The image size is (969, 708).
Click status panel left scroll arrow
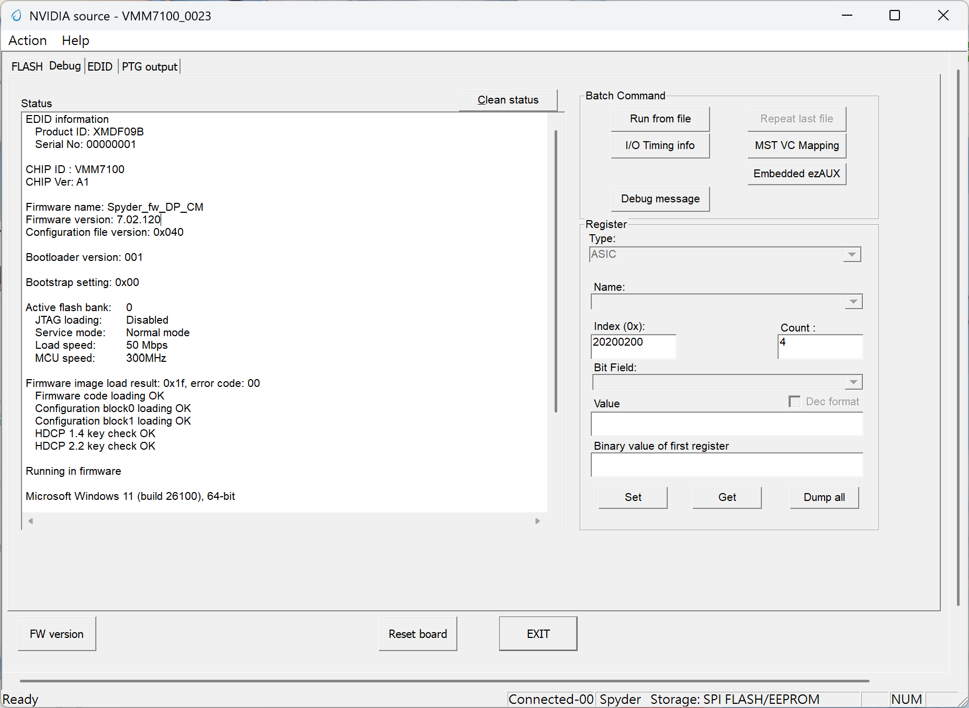[x=31, y=521]
